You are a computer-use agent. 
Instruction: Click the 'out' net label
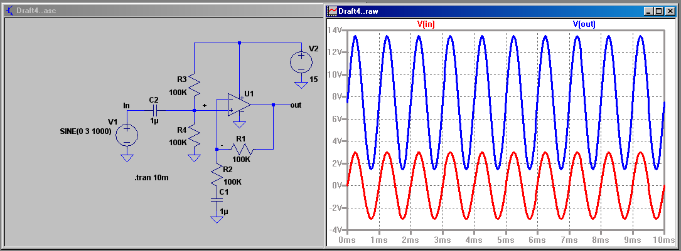[x=296, y=105]
